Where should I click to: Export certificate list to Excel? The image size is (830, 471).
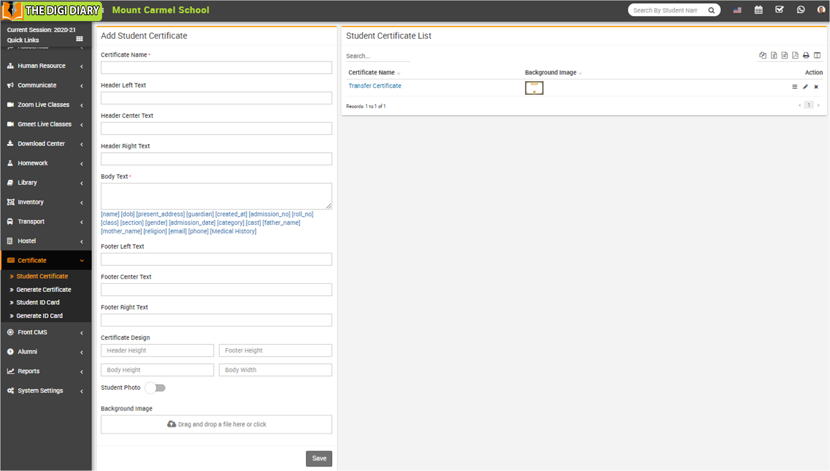point(774,55)
